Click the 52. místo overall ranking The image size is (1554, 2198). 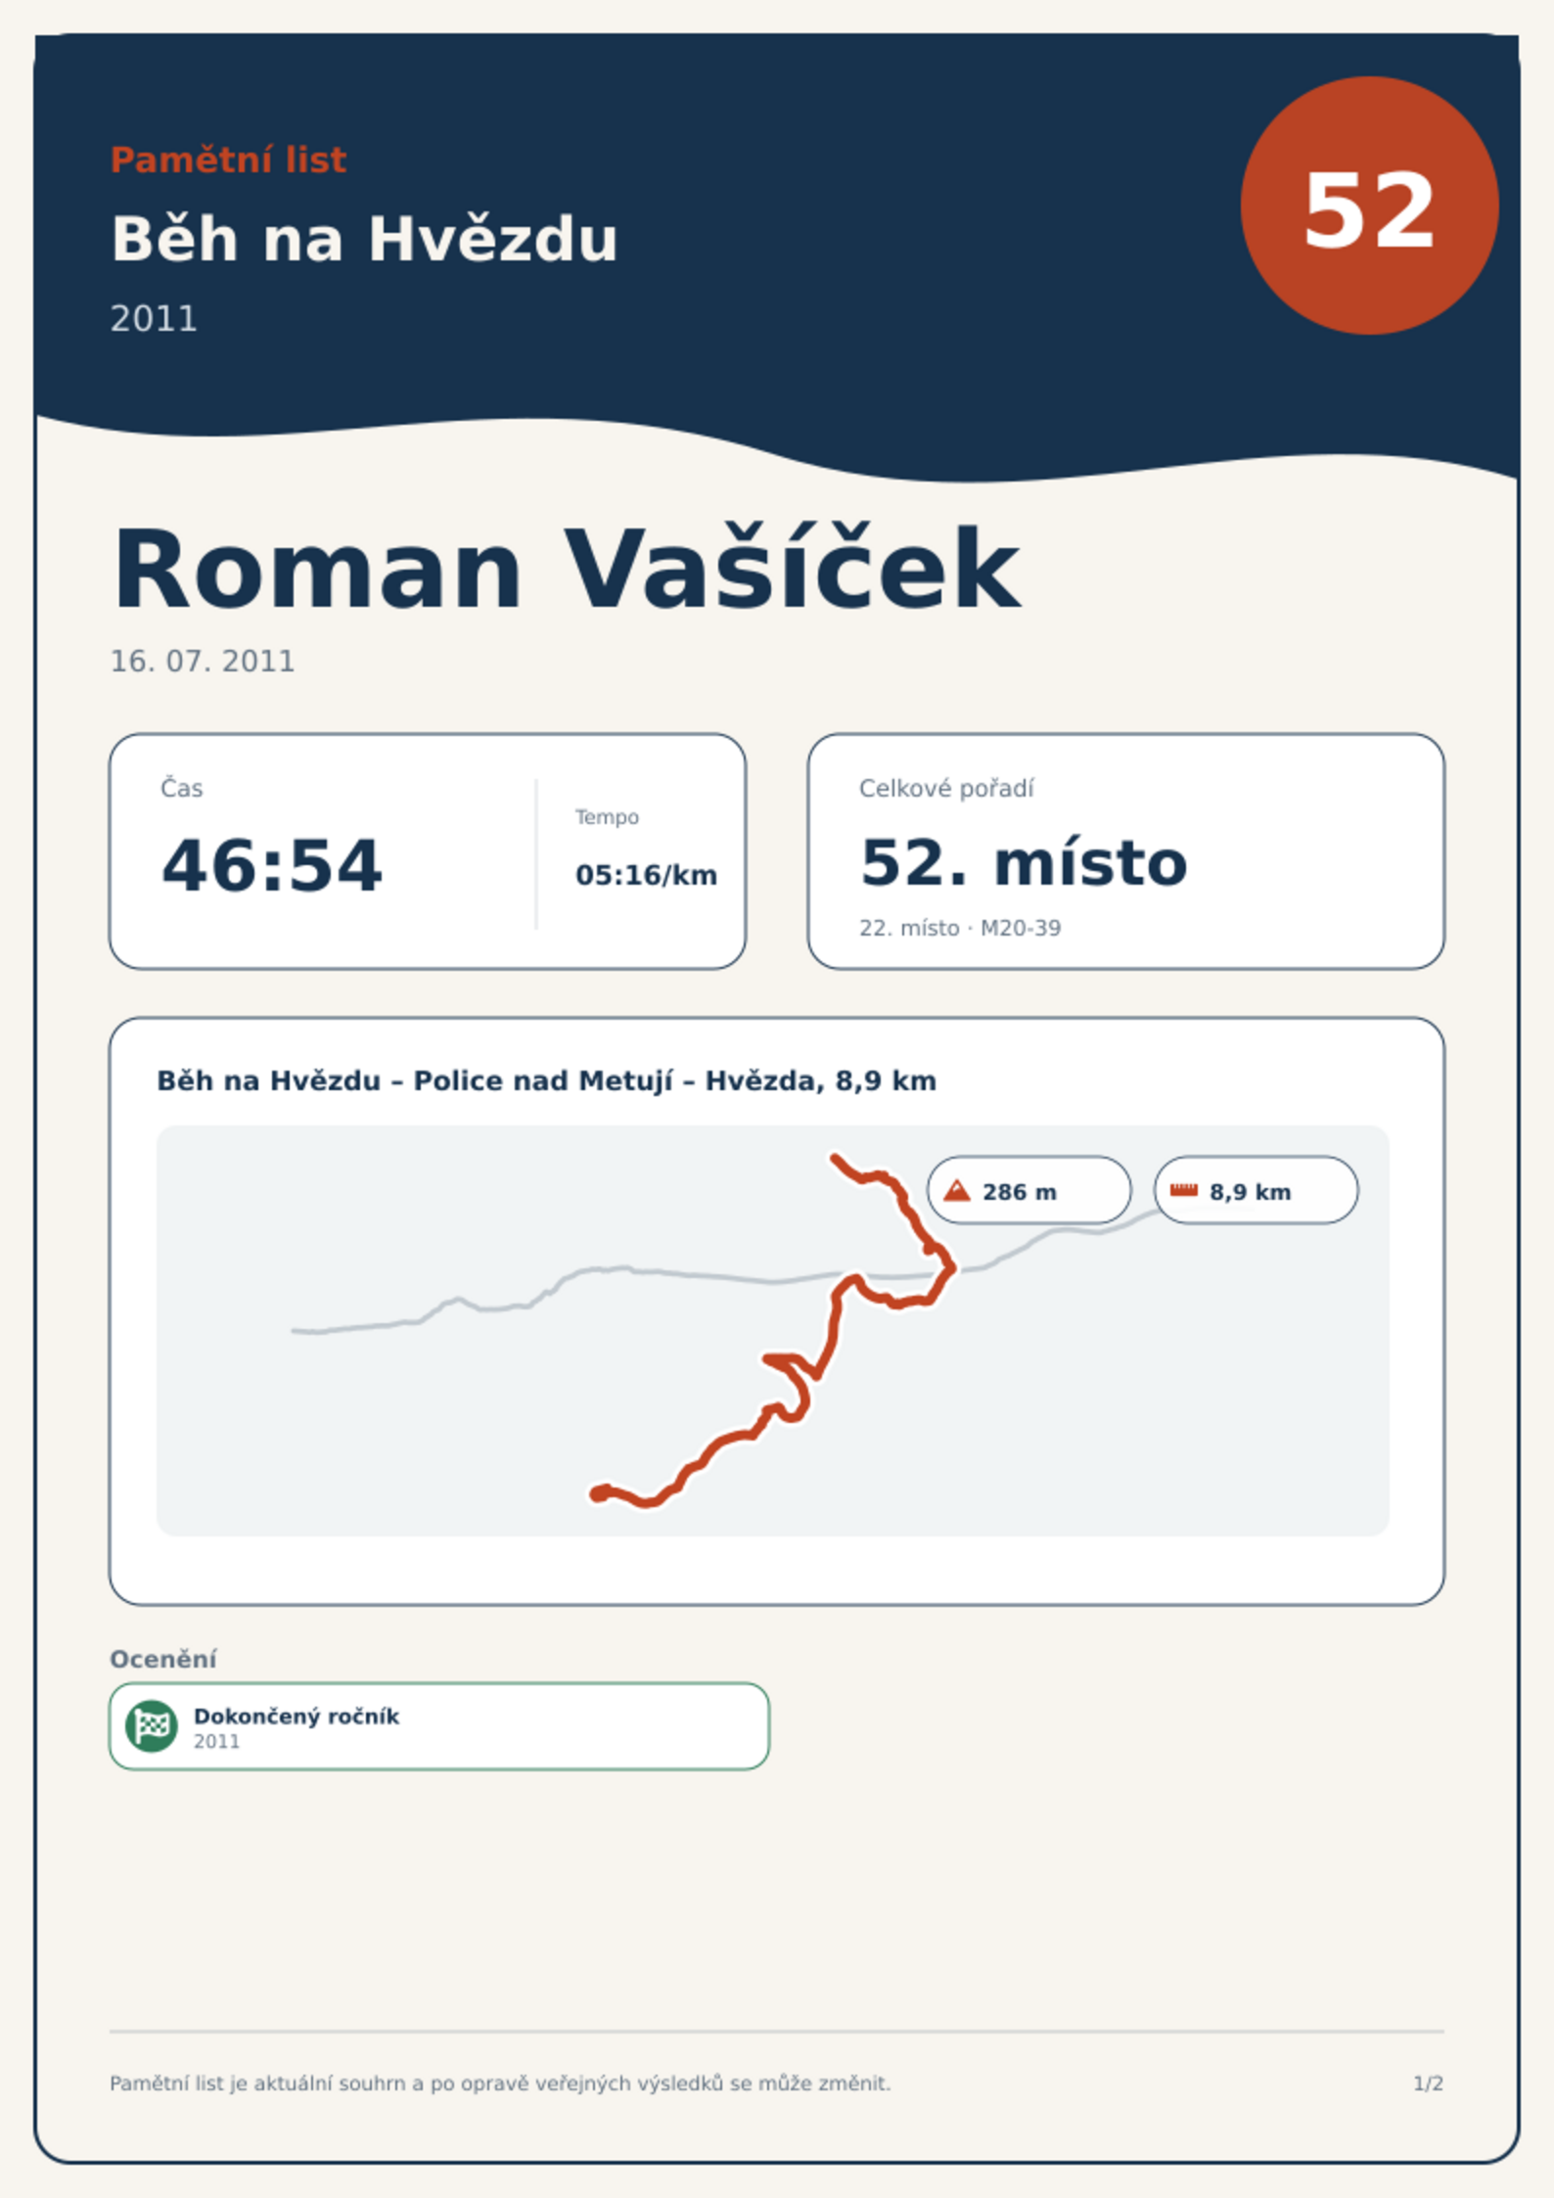tap(1024, 863)
